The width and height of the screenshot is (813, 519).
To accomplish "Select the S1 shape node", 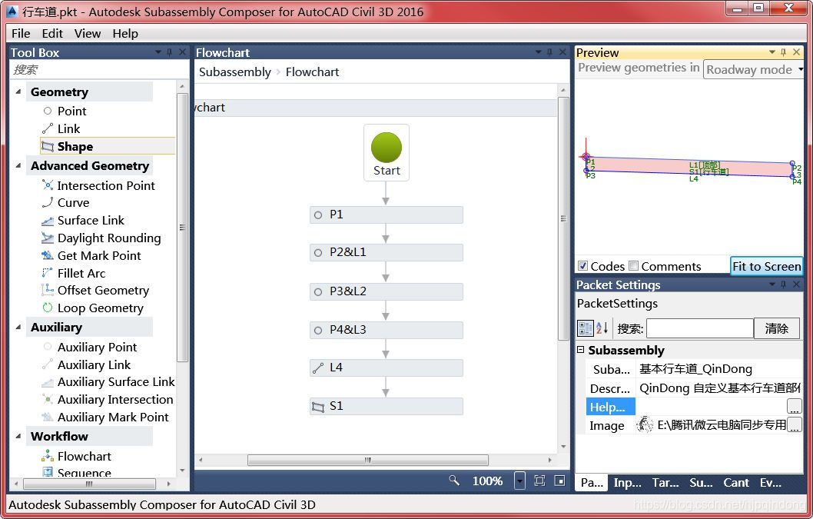I will [387, 407].
